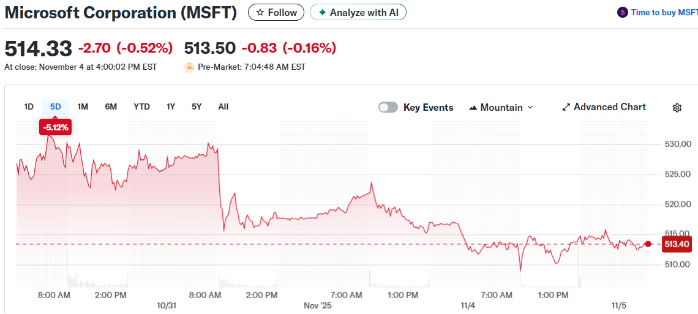Choose the YTD range tab
698x314 pixels.
click(141, 107)
